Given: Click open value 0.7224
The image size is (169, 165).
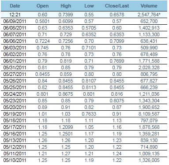Looking at the screenshot, I should [x=42, y=41].
